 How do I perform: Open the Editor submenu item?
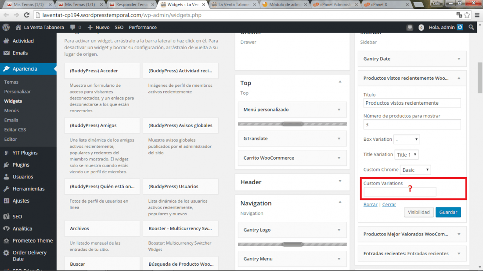[11, 139]
